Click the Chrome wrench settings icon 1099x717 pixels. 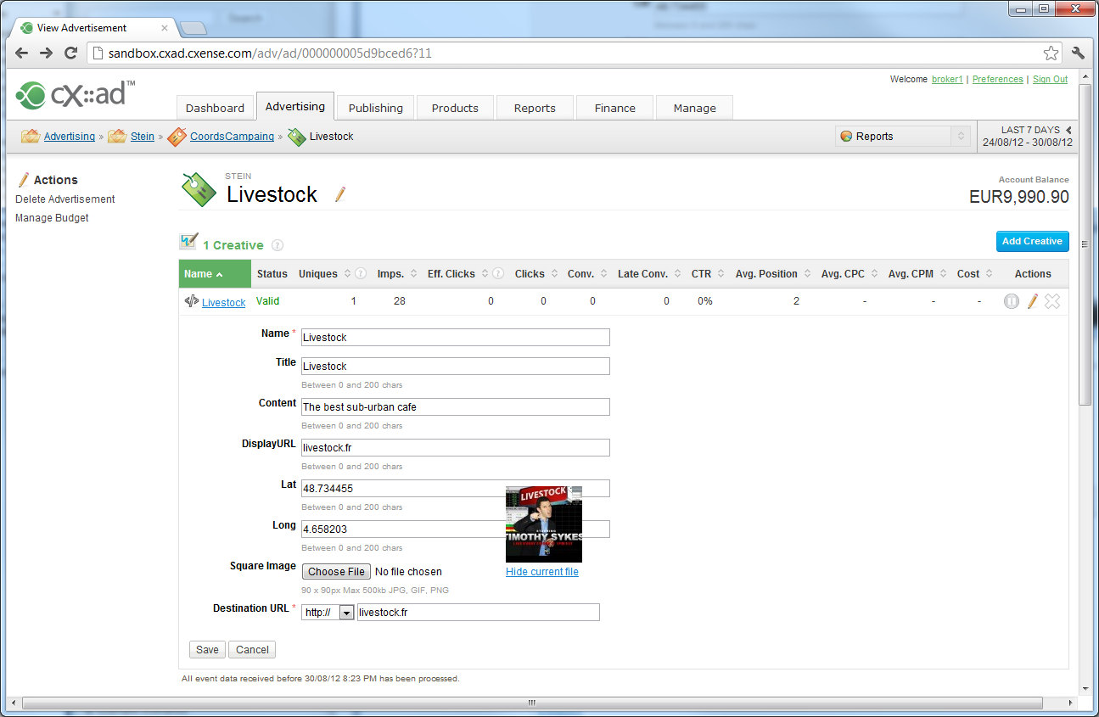(x=1079, y=53)
